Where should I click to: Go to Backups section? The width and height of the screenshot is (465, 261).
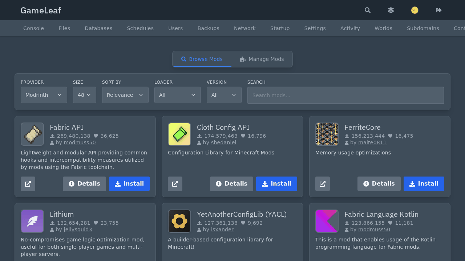click(x=209, y=28)
